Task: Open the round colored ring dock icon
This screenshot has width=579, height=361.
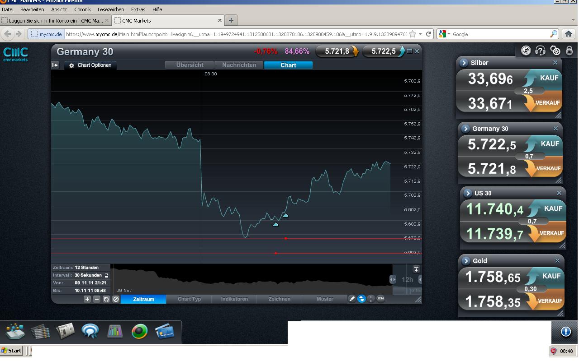Action: (140, 332)
